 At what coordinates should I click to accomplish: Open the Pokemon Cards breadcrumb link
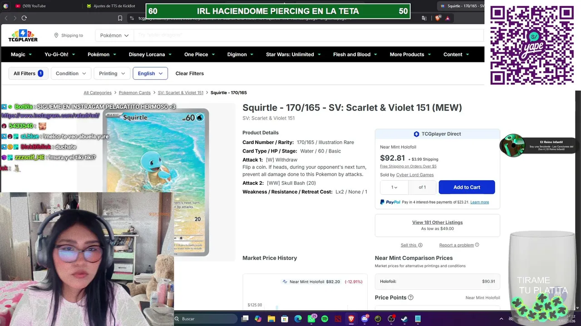click(135, 93)
